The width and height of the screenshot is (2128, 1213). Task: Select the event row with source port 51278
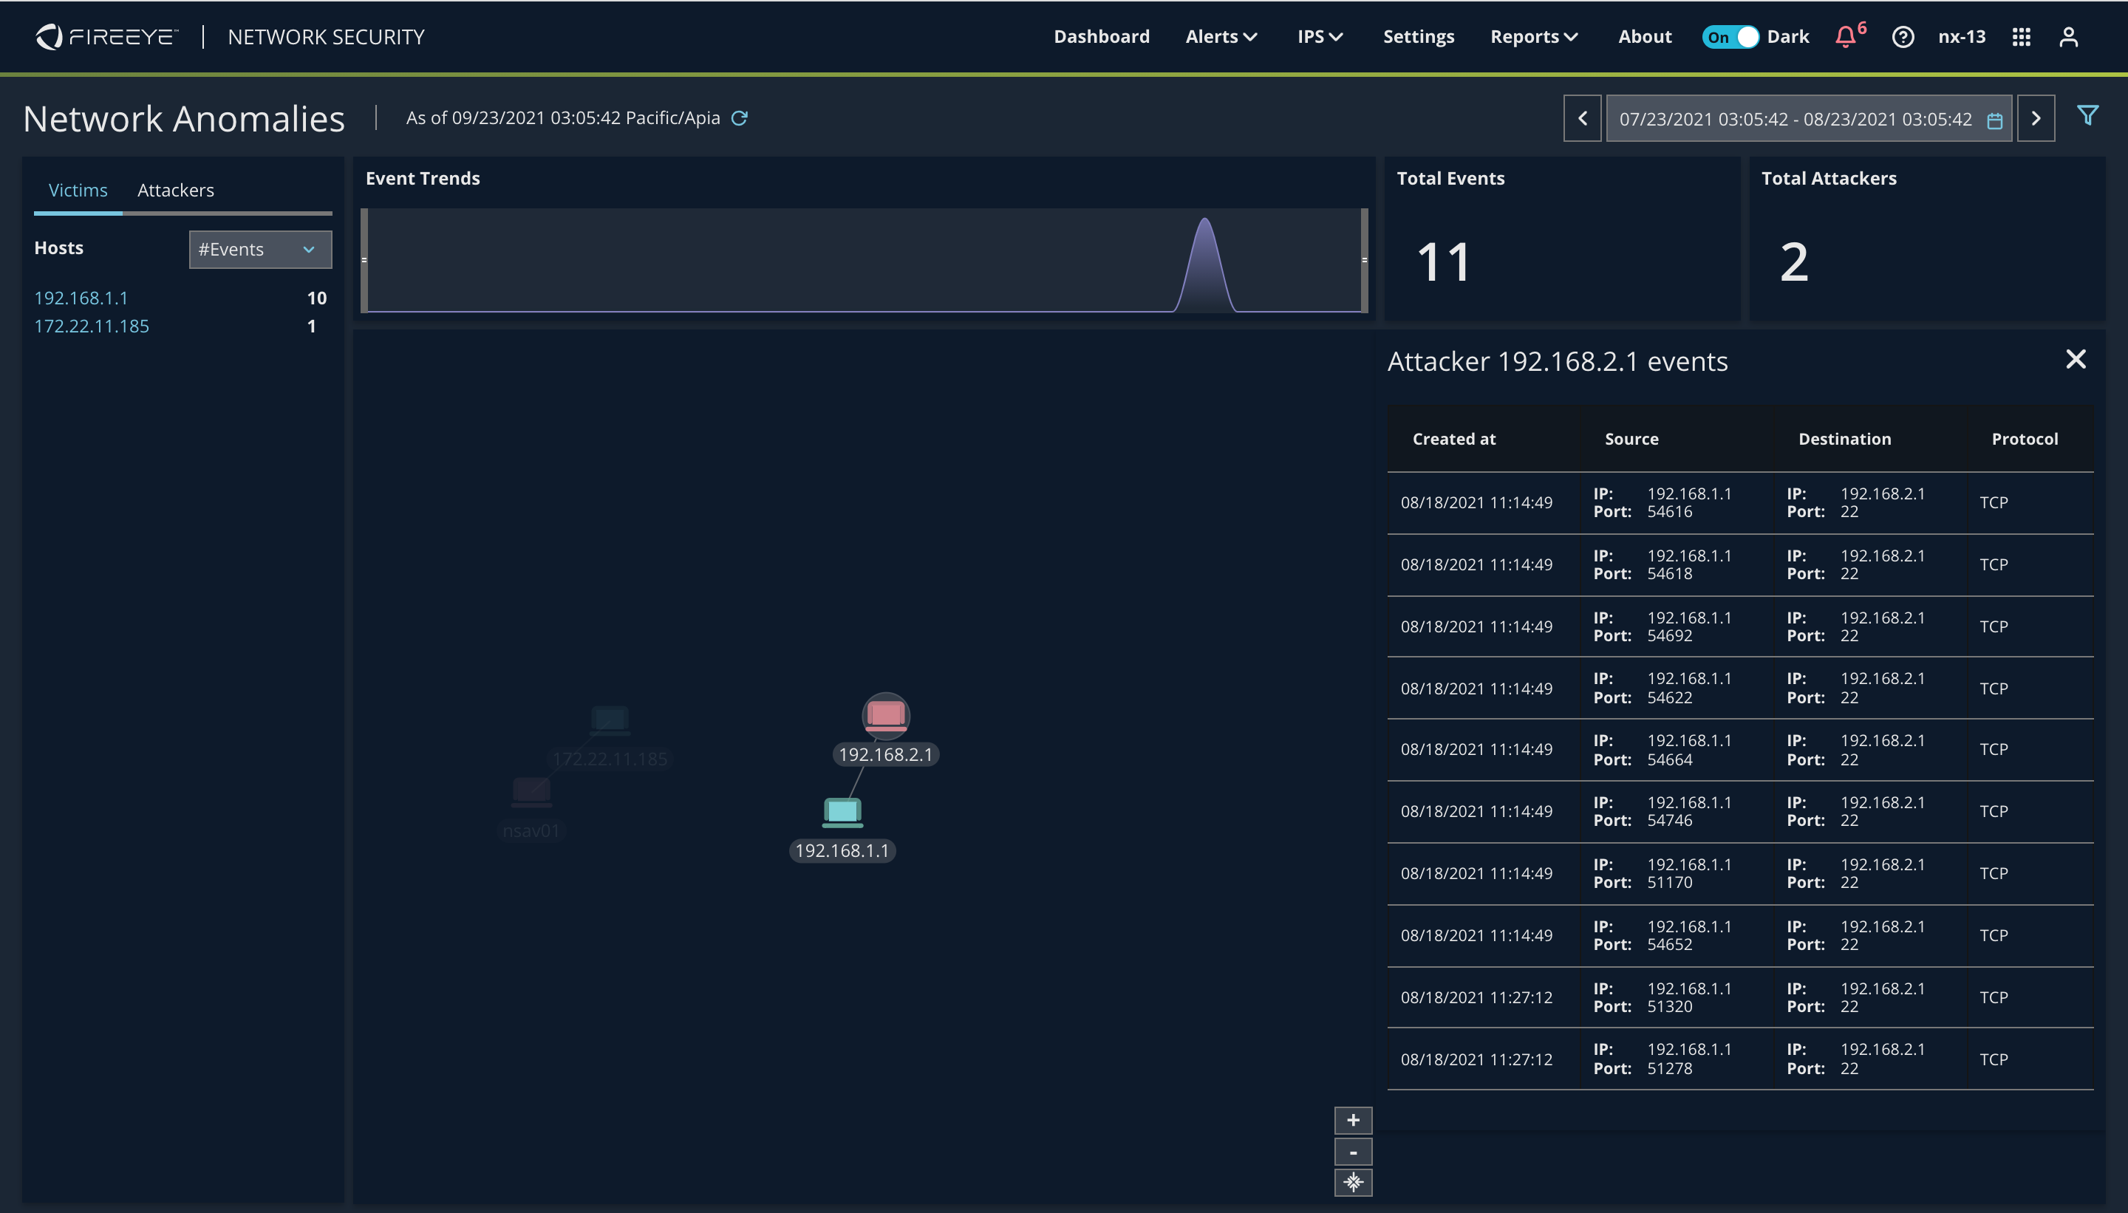point(1741,1059)
